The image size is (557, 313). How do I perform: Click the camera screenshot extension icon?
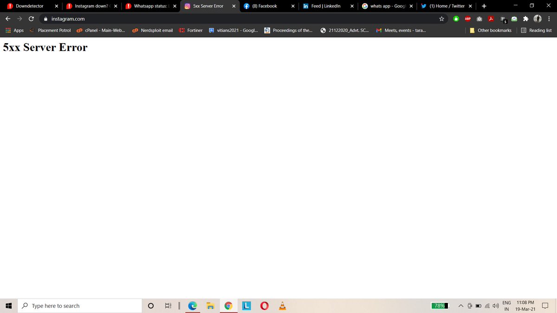(x=479, y=19)
